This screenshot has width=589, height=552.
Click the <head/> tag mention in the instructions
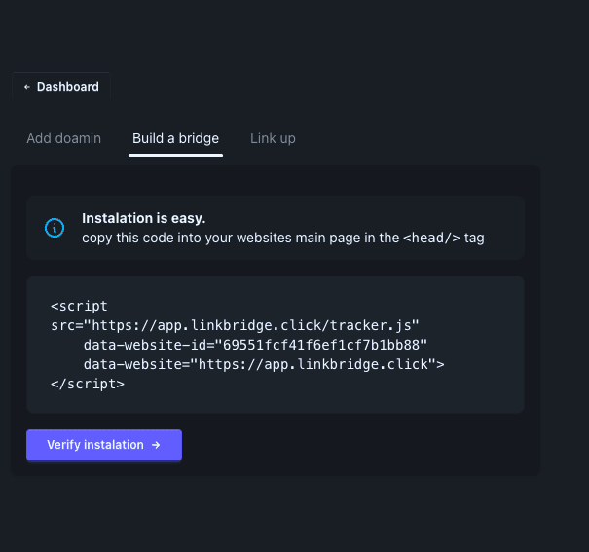coord(432,237)
